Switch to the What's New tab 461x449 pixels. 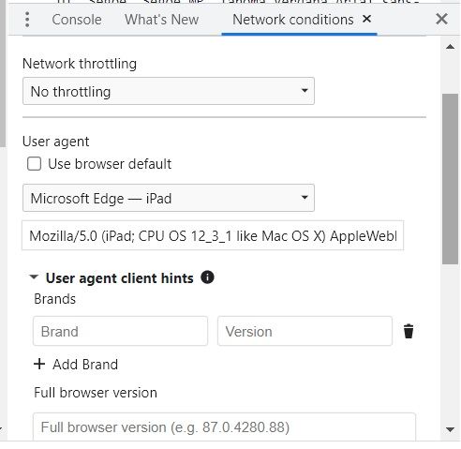coord(161,20)
